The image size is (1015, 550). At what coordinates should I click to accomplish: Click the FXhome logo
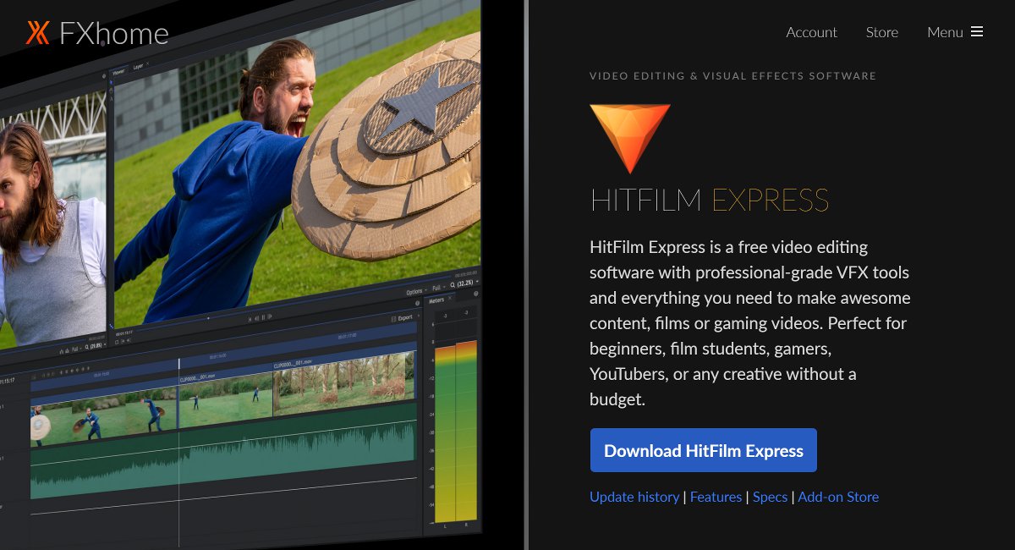(97, 33)
